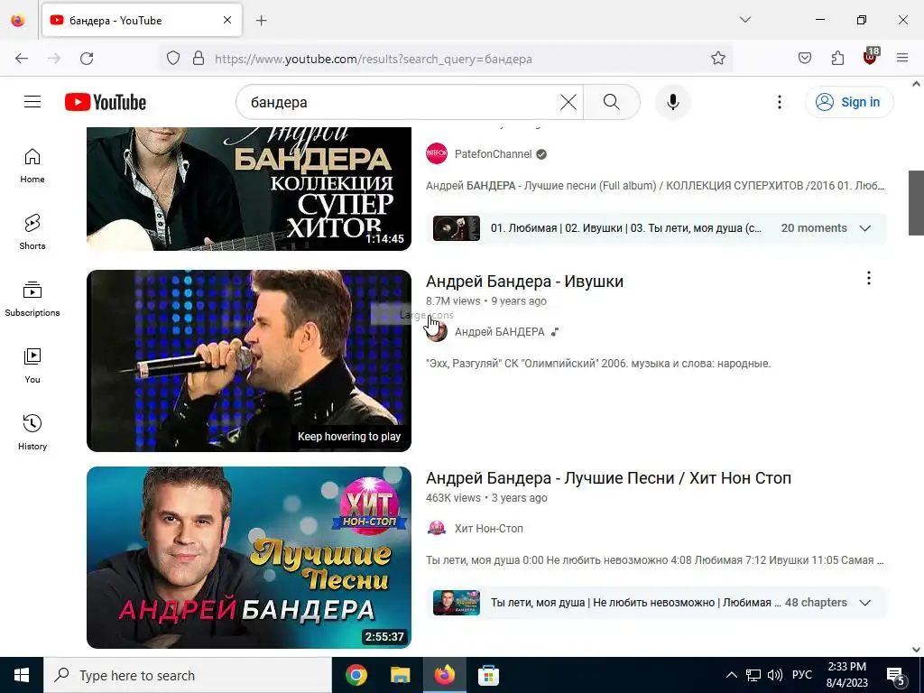Open Microsoft Store from taskbar
The height and width of the screenshot is (693, 924).
488,675
